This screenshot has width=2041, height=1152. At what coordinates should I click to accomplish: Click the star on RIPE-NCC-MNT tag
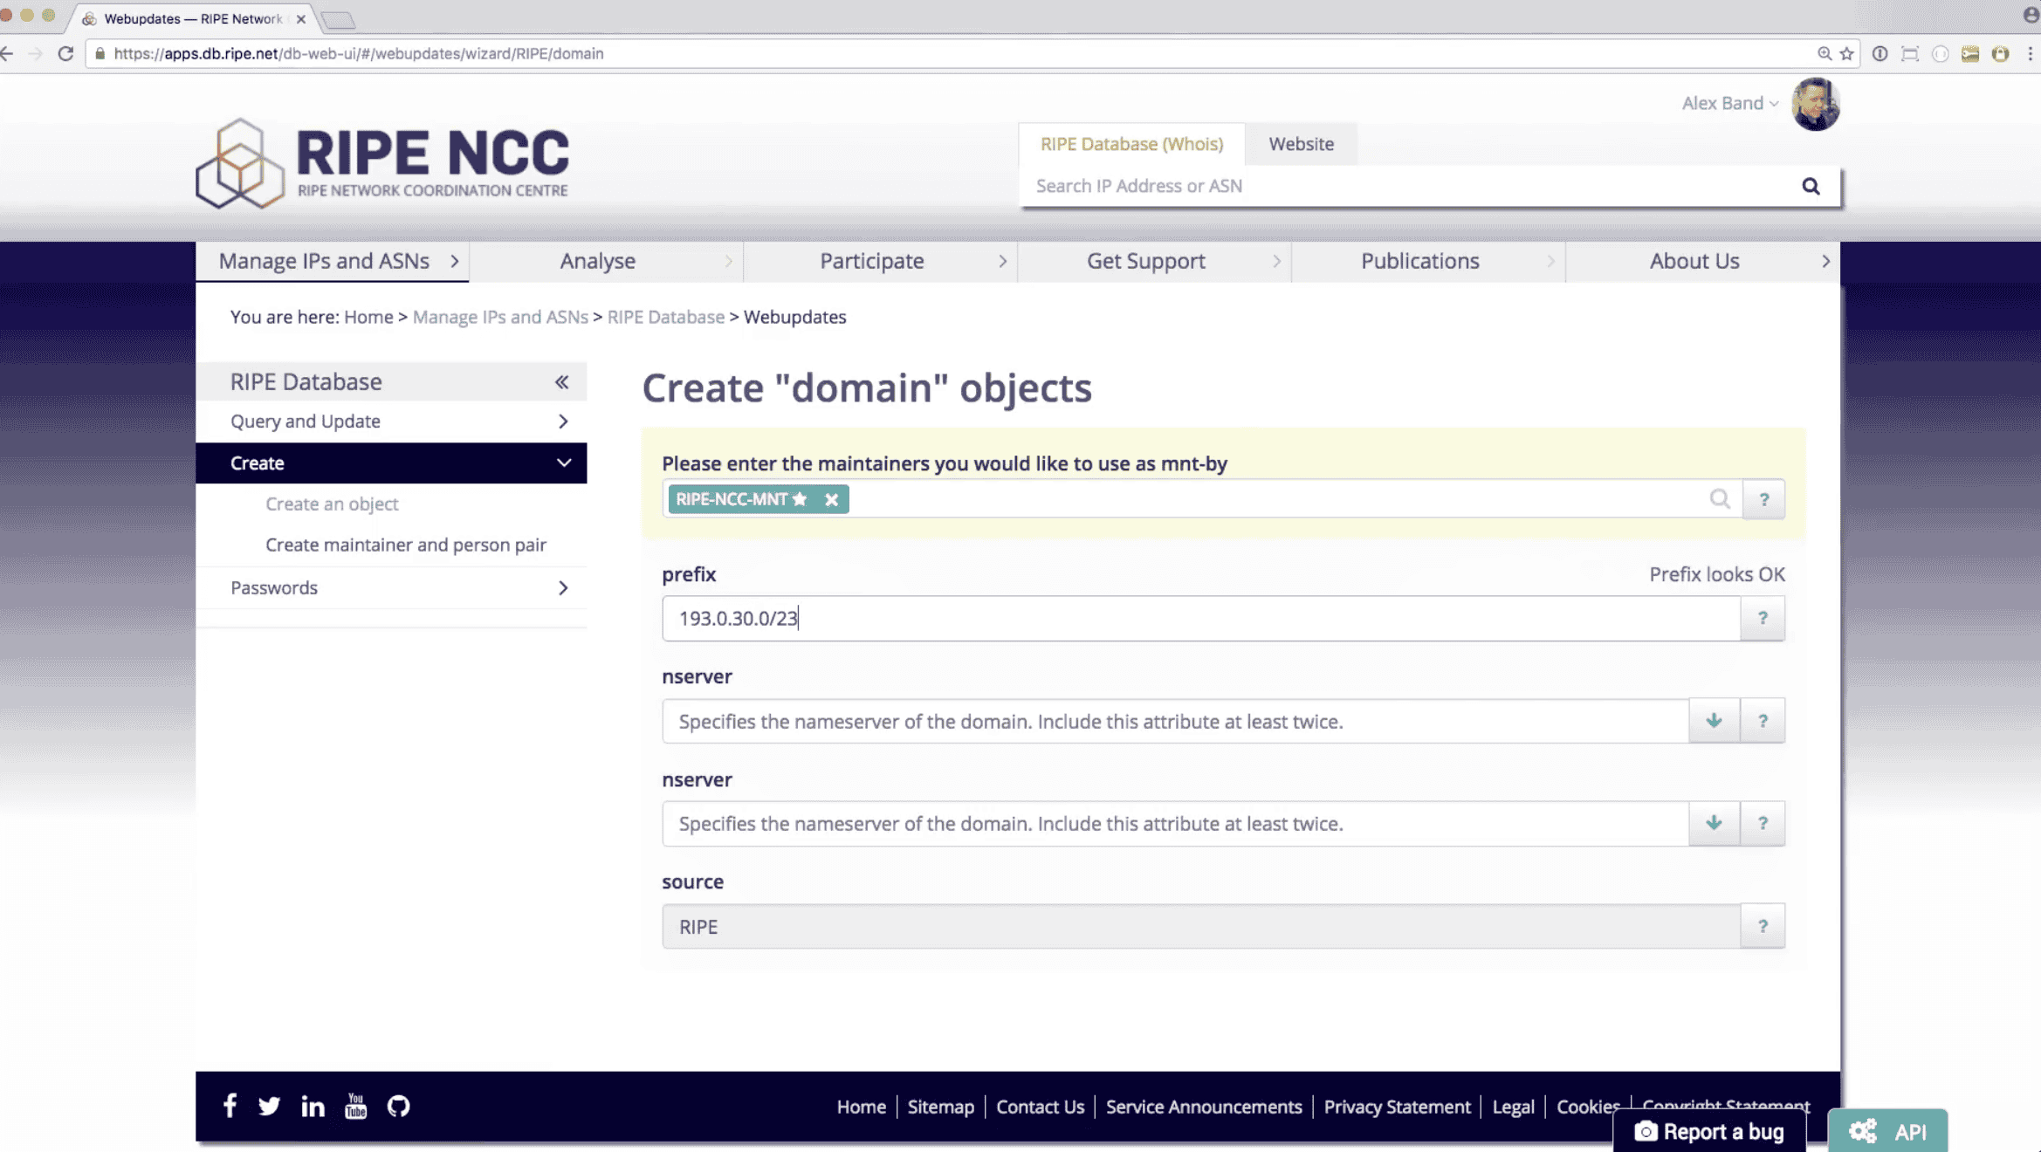800,499
